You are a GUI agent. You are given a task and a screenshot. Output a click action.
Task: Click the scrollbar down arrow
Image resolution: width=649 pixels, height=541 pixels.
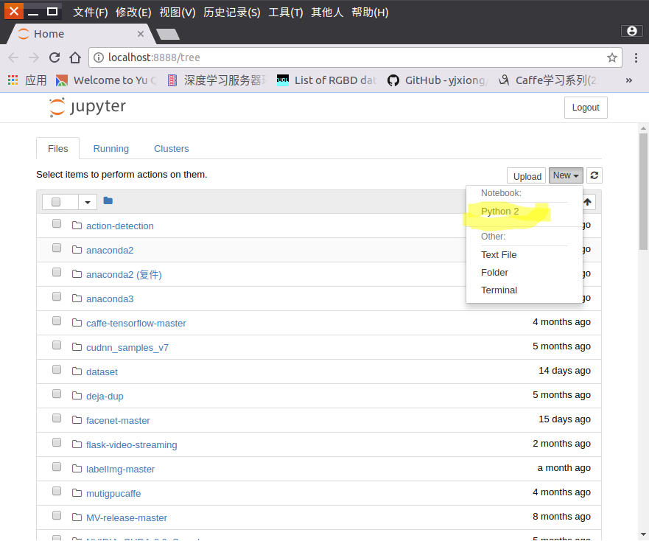click(x=643, y=534)
